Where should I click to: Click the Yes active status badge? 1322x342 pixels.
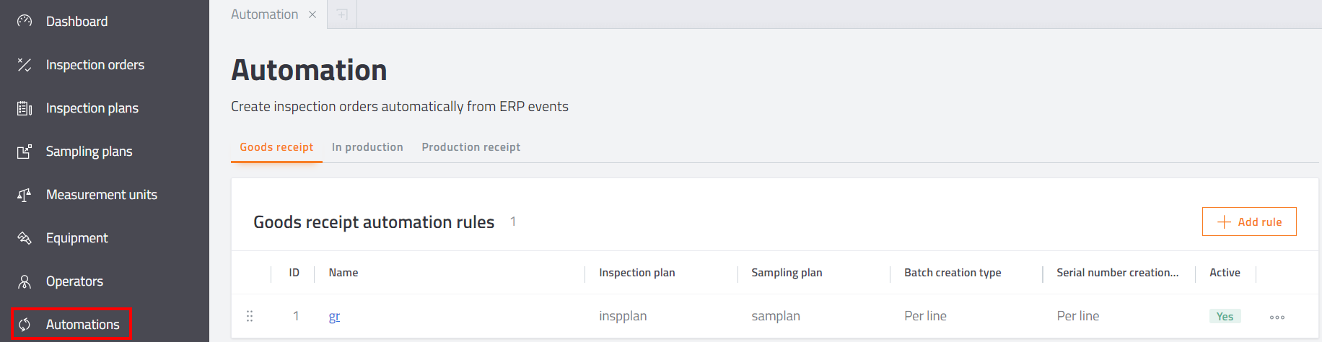(x=1225, y=316)
